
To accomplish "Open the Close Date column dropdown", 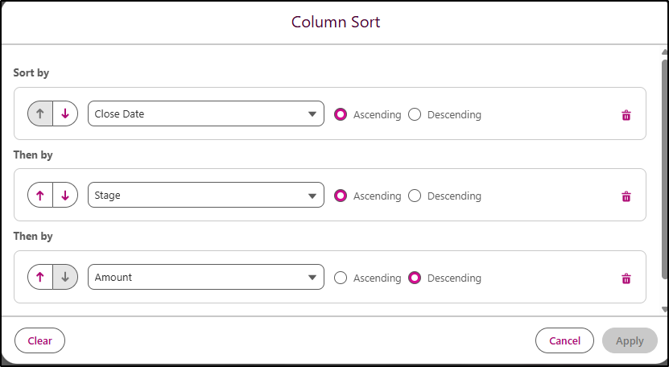I will point(205,114).
